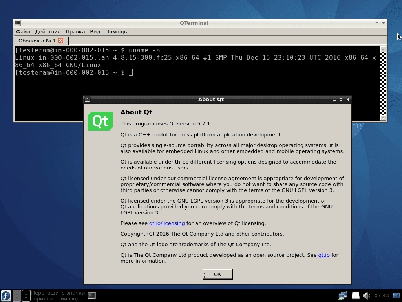Close the QTerminal window
This screenshot has width=402, height=302.
pos(383,23)
